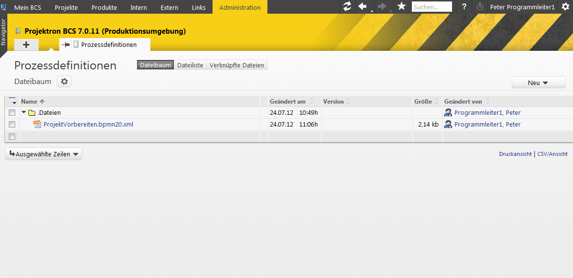Tick the checkbox for .Dateien row
This screenshot has width=573, height=278.
tap(12, 112)
